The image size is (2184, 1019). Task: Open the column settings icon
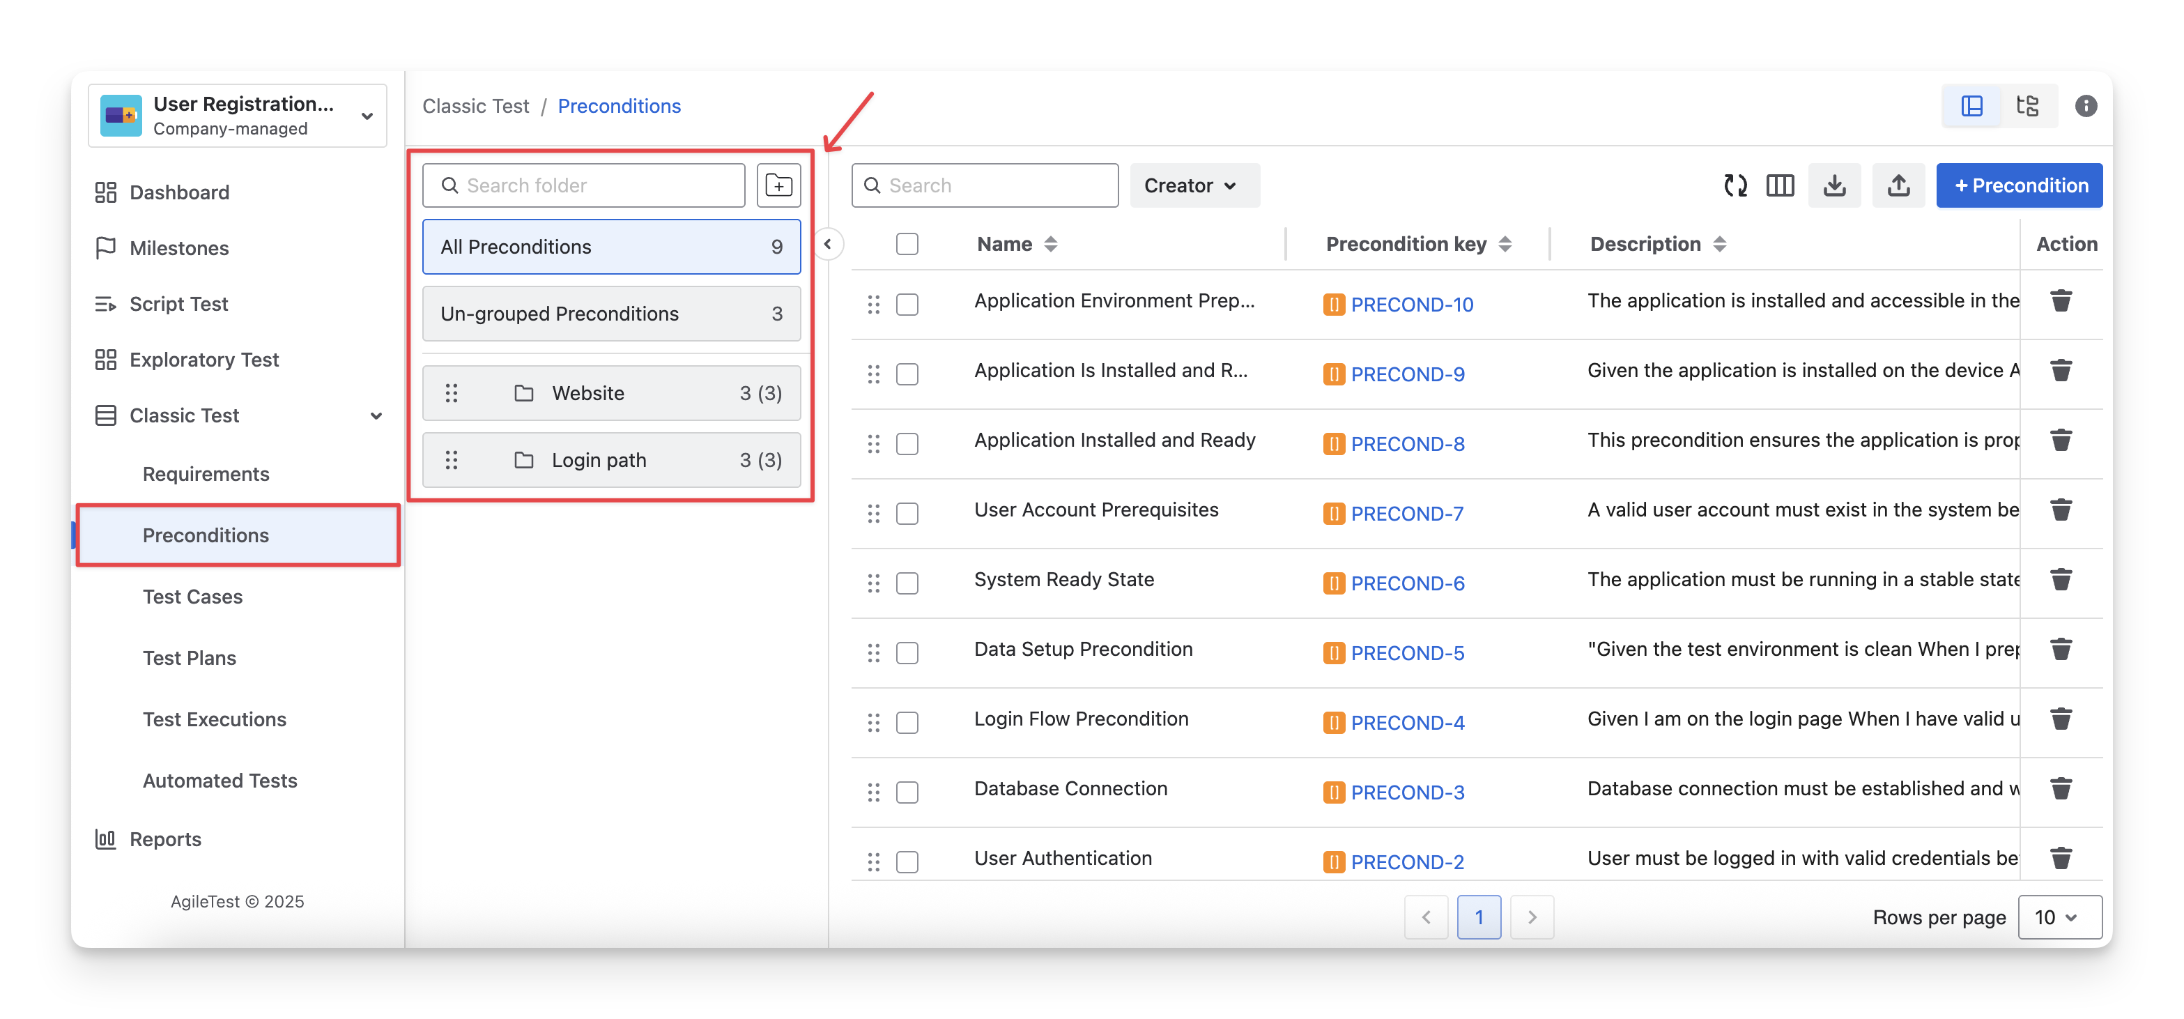click(1780, 185)
